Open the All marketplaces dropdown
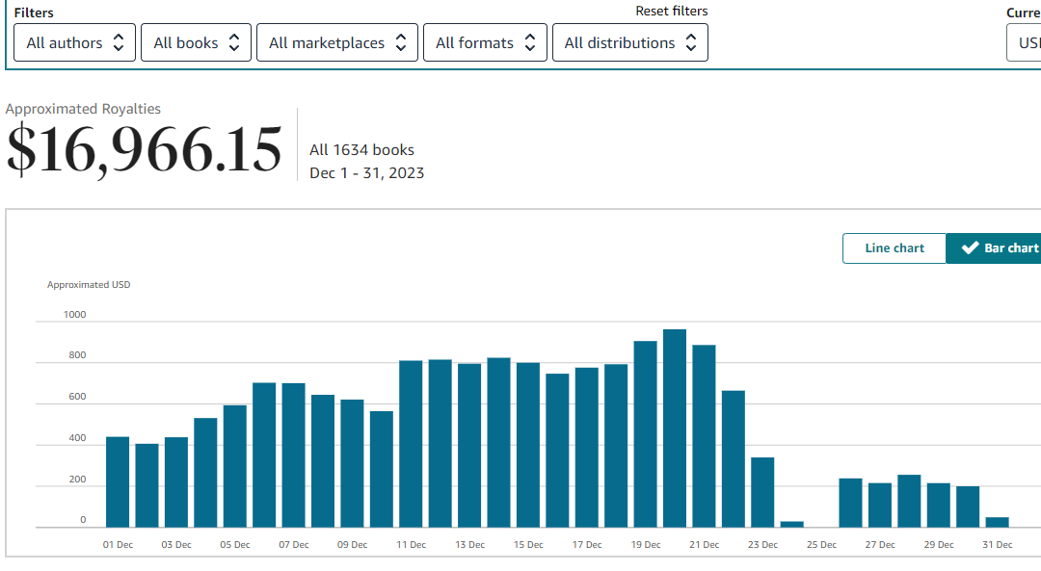1041x571 pixels. 336,42
